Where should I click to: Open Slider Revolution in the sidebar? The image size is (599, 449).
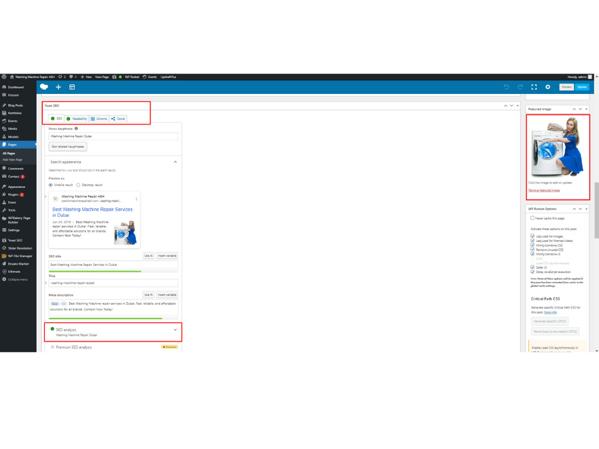coord(20,248)
